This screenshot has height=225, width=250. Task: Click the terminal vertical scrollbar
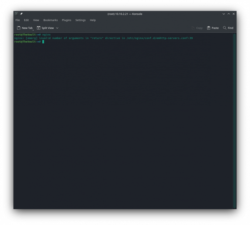click(234, 121)
